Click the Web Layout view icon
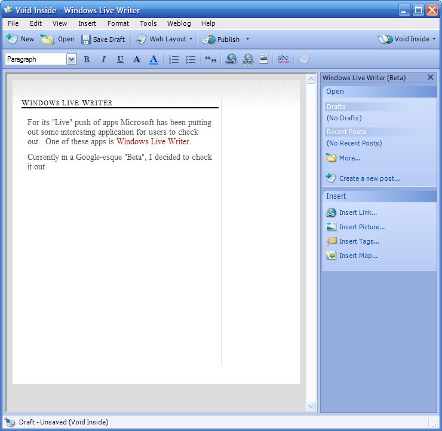Screen dimensions: 442x431 141,39
